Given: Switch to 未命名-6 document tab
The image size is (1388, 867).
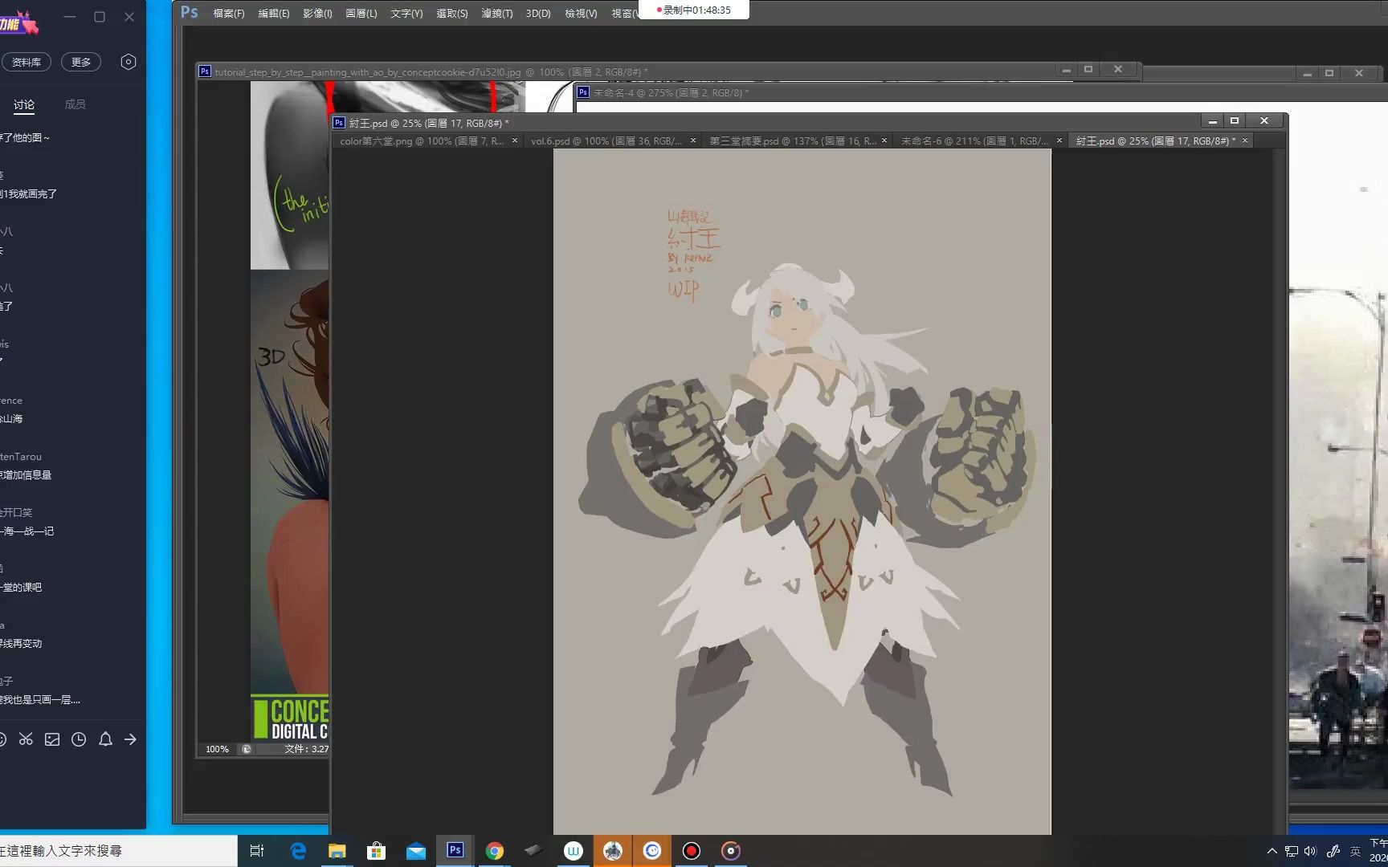Looking at the screenshot, I should click(x=974, y=140).
